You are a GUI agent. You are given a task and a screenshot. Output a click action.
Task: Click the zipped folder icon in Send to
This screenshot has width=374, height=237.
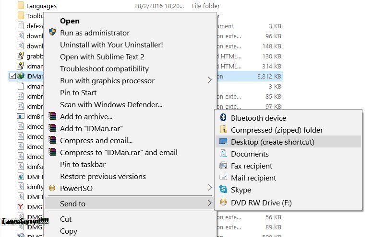coord(223,130)
